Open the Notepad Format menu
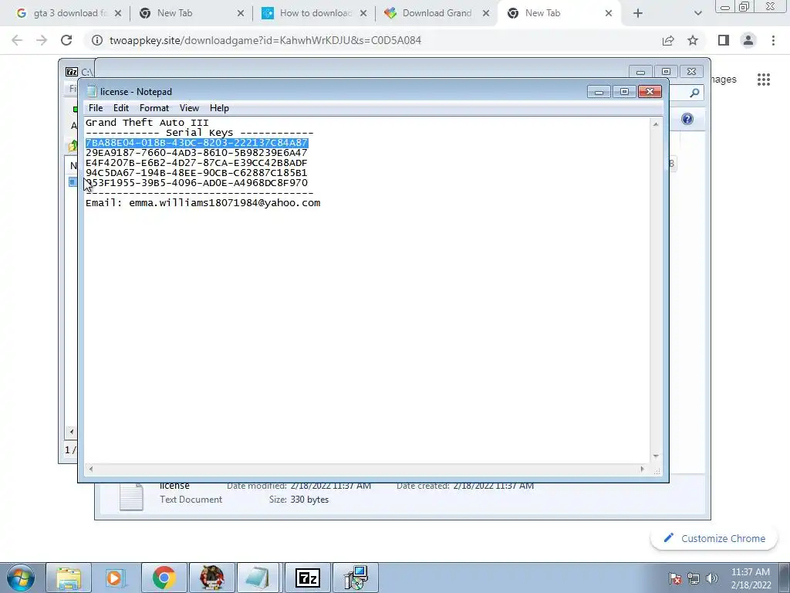 [x=154, y=108]
